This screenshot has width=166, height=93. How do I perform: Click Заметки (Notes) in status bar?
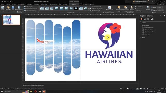point(122,89)
